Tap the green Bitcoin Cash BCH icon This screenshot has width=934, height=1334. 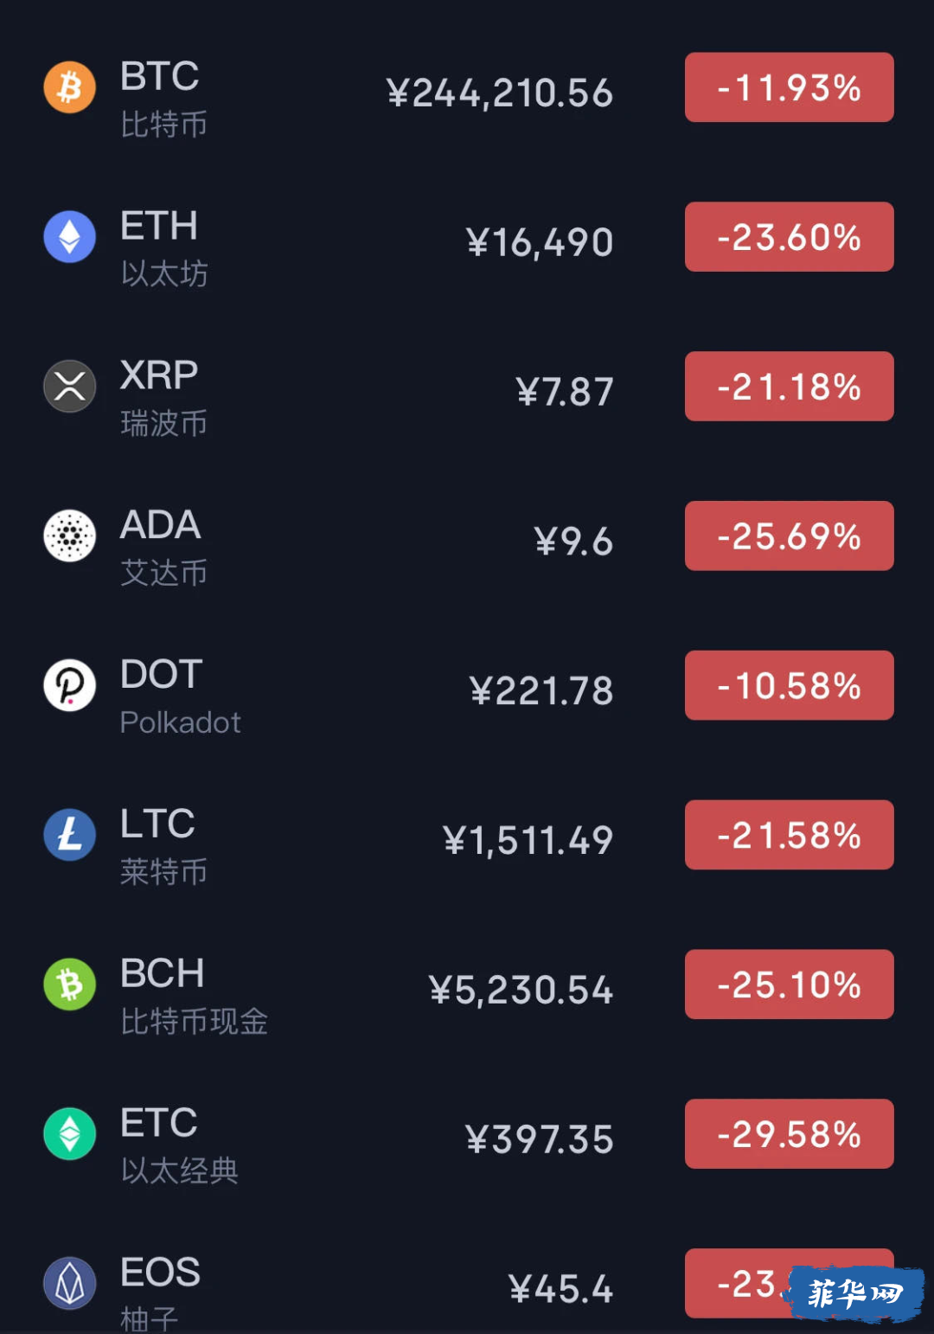[70, 984]
